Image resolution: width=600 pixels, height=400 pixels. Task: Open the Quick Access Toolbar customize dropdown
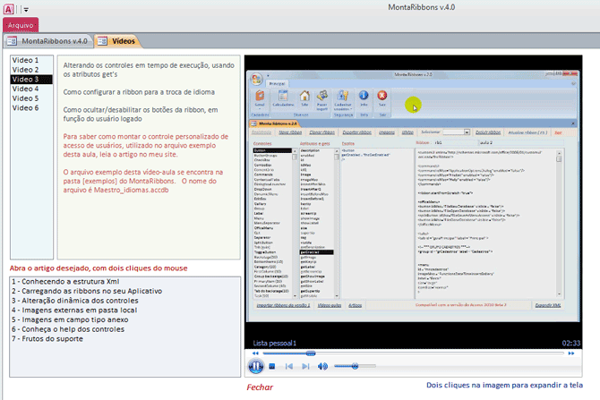[26, 8]
